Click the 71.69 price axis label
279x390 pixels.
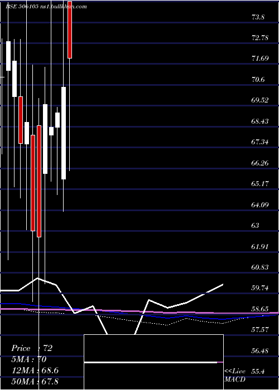click(261, 58)
